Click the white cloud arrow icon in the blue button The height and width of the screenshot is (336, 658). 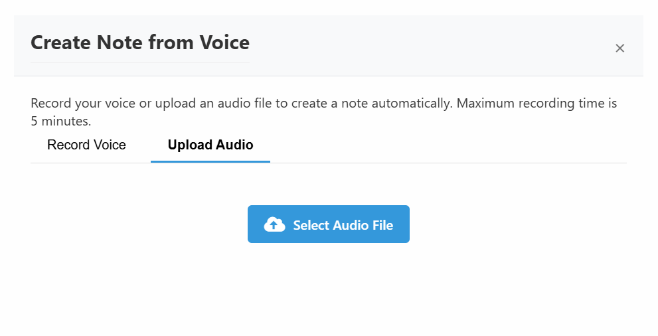[x=274, y=224]
